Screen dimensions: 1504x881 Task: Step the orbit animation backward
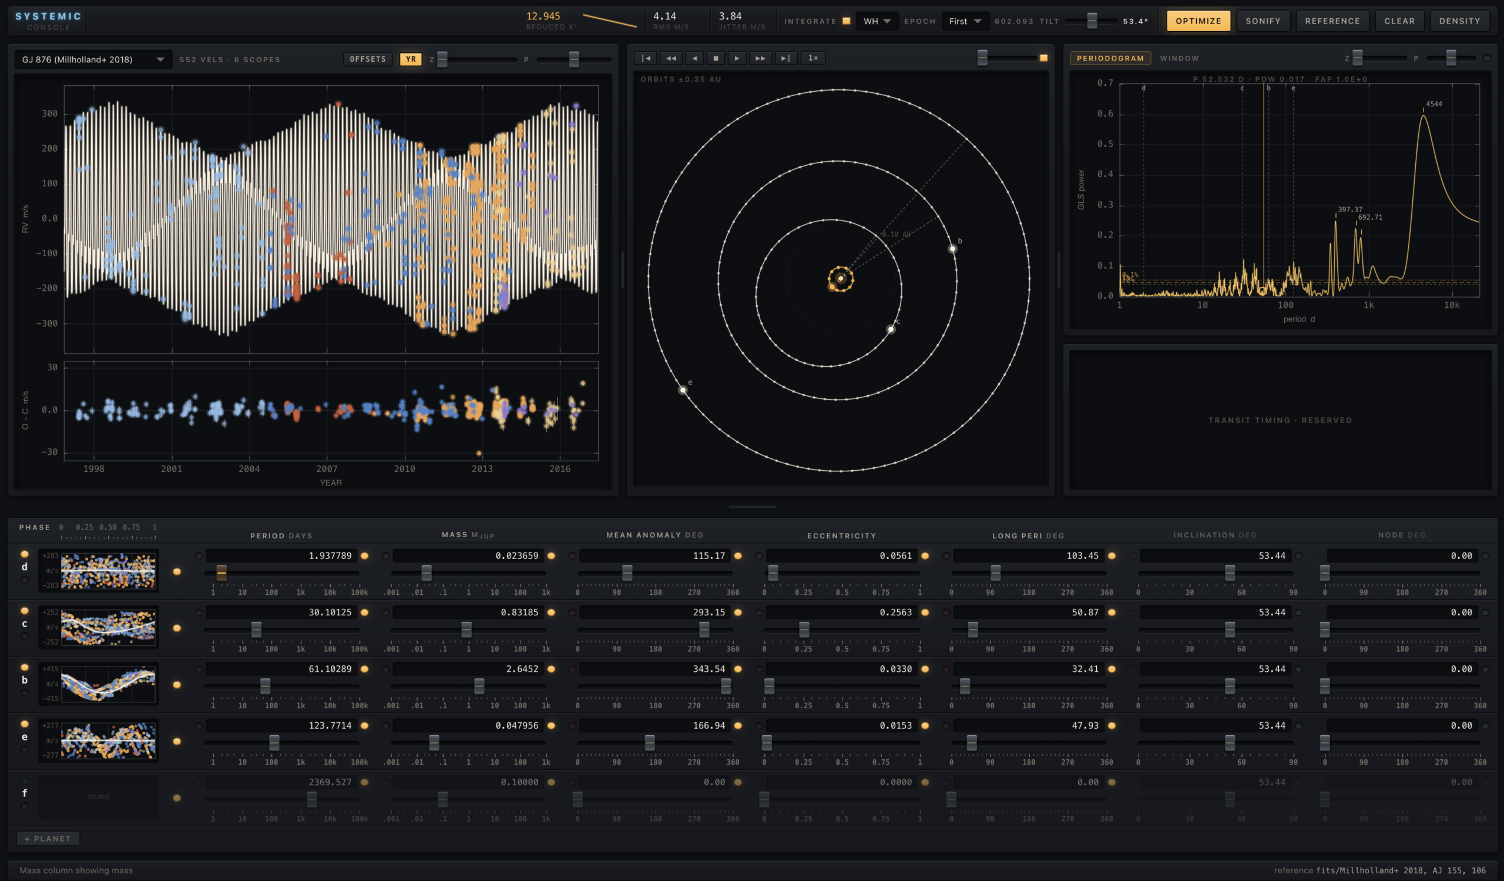tap(694, 59)
